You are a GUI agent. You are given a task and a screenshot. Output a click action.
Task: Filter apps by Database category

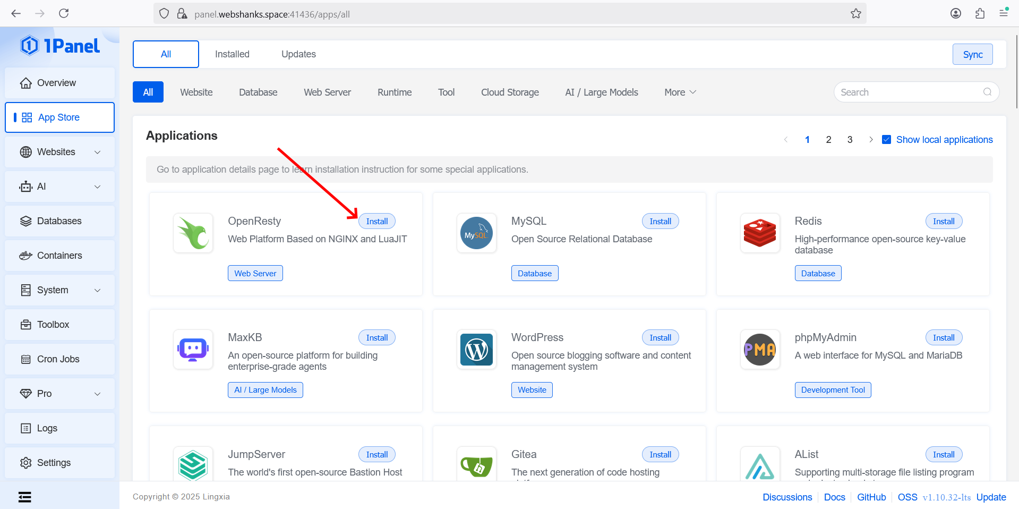coord(258,92)
